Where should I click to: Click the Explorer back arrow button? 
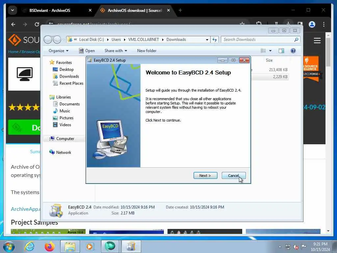click(x=48, y=40)
